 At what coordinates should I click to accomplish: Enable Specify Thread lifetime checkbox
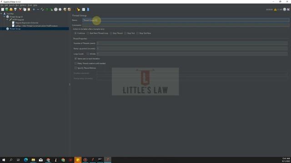[75, 68]
